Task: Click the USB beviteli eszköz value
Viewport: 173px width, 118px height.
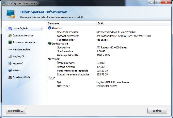Action: coord(107,86)
